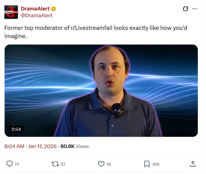Open the share upload-arrow icon

[193, 164]
